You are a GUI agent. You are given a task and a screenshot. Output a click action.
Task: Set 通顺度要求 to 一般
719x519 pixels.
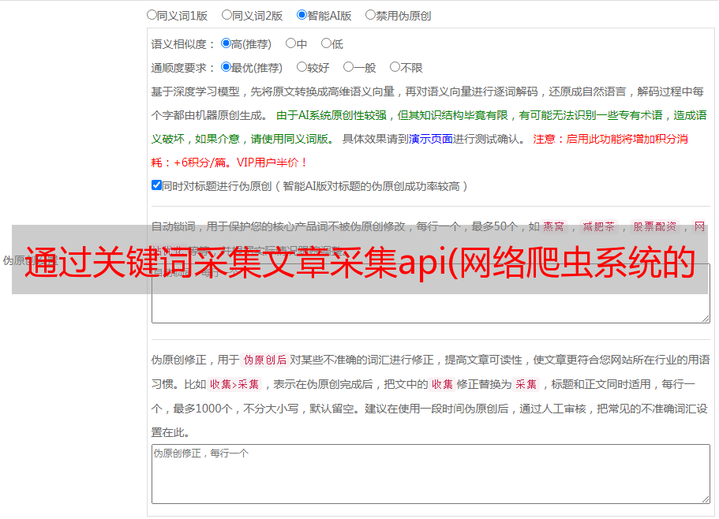(x=348, y=67)
